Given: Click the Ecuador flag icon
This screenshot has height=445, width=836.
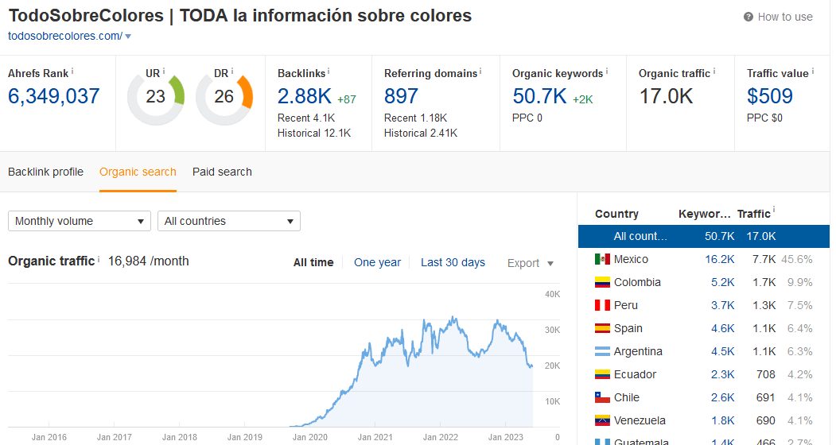Looking at the screenshot, I should (602, 374).
